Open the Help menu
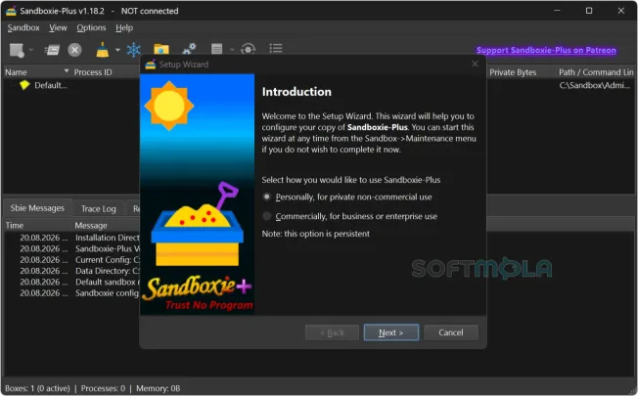The width and height of the screenshot is (638, 396). (x=124, y=27)
